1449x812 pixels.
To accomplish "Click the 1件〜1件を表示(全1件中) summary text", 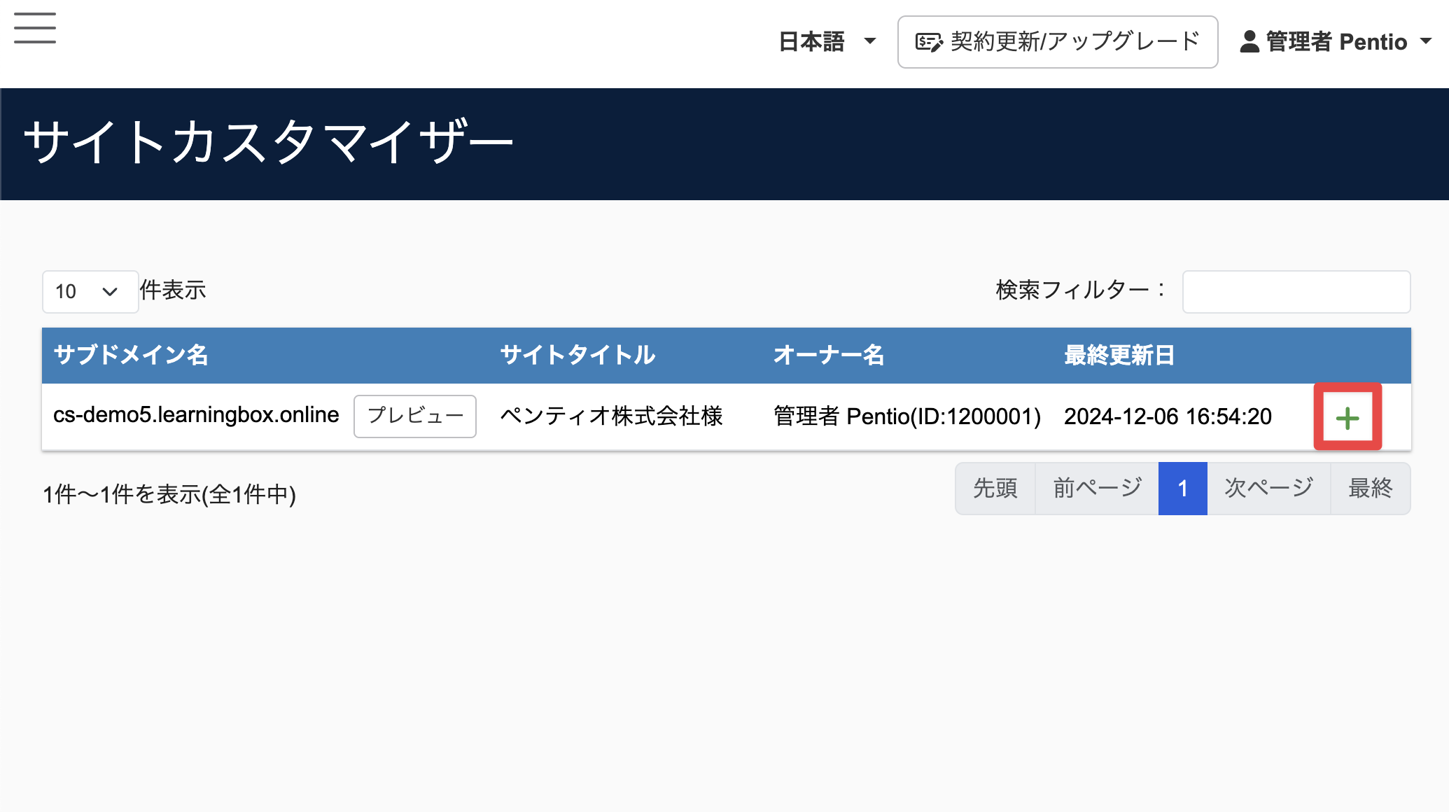I will [169, 494].
